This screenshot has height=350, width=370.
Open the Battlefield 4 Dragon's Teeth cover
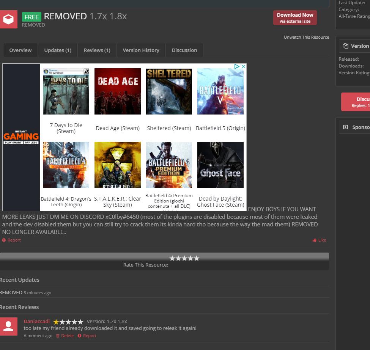[66, 165]
